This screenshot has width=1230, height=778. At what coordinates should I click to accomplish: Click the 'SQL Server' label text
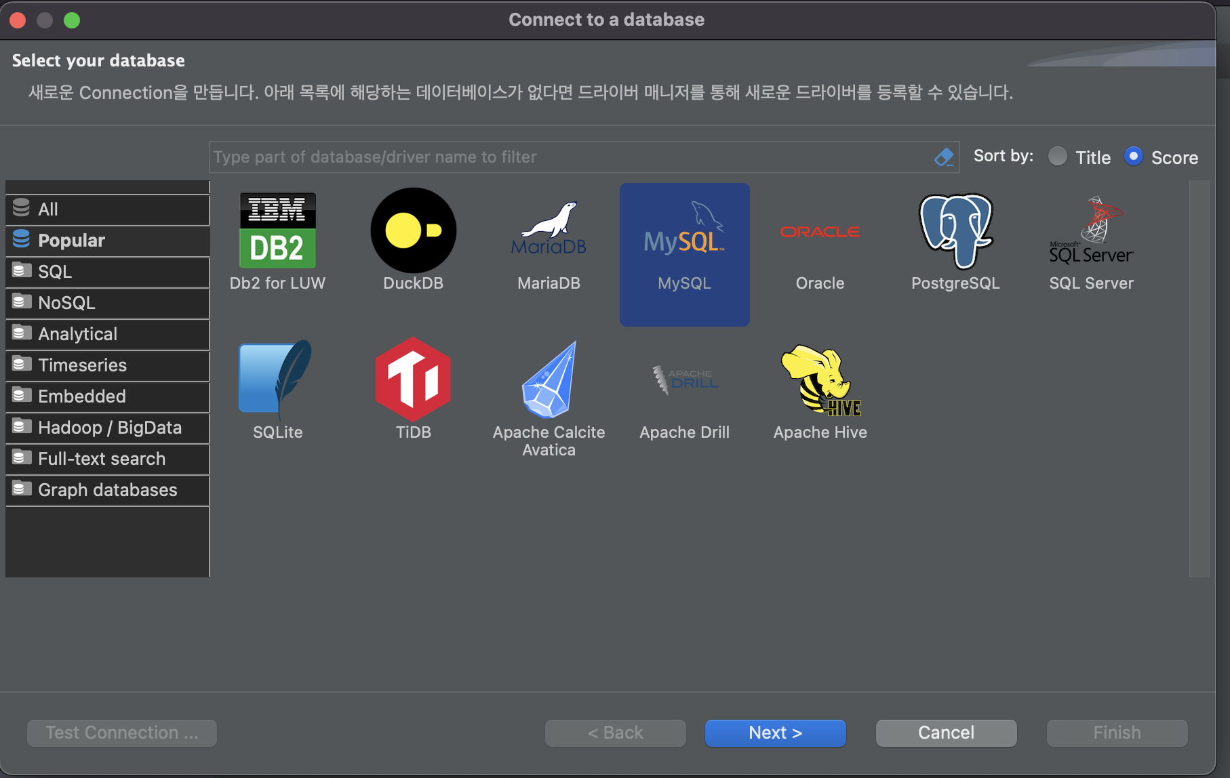(x=1091, y=283)
